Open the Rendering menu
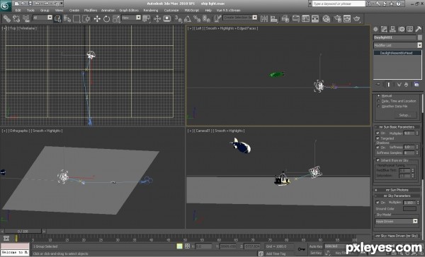 [x=151, y=11]
